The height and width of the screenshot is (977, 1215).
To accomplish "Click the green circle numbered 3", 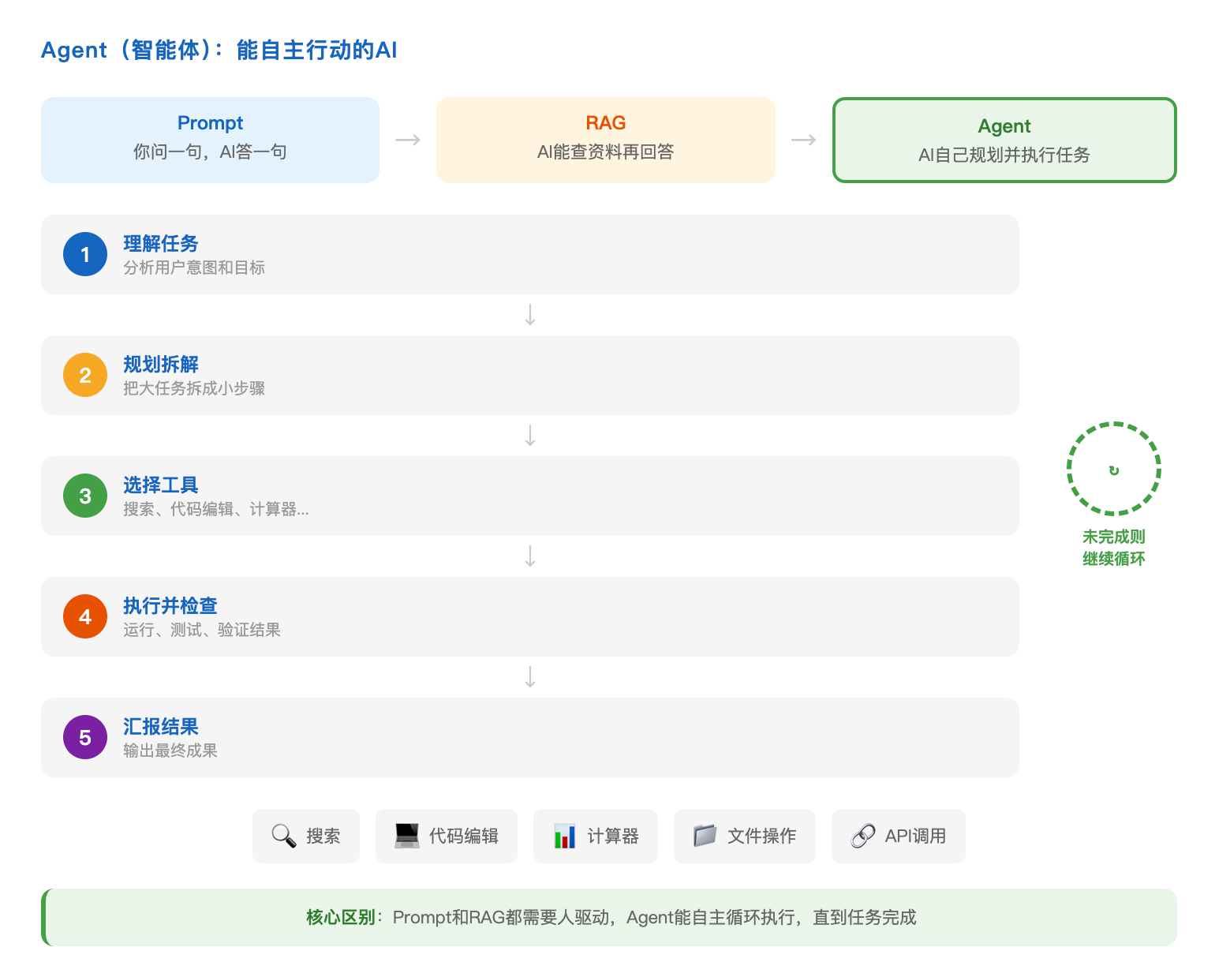I will tap(85, 496).
